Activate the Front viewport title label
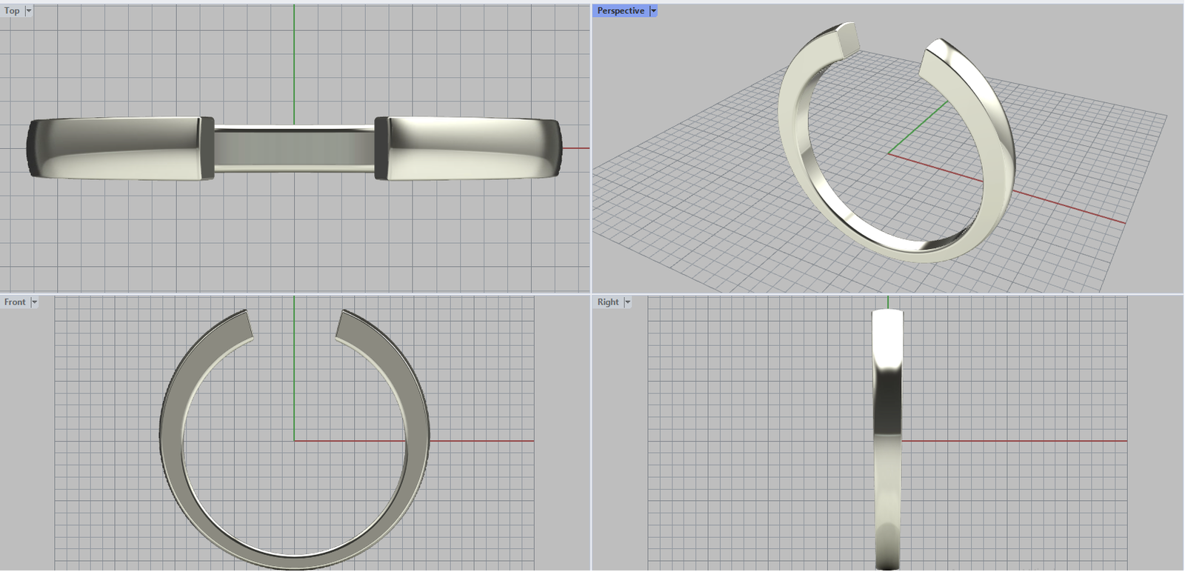This screenshot has width=1185, height=572. (x=15, y=302)
